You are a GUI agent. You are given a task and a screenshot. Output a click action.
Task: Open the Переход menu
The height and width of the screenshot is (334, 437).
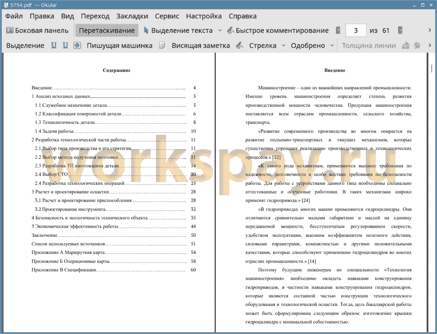click(95, 16)
